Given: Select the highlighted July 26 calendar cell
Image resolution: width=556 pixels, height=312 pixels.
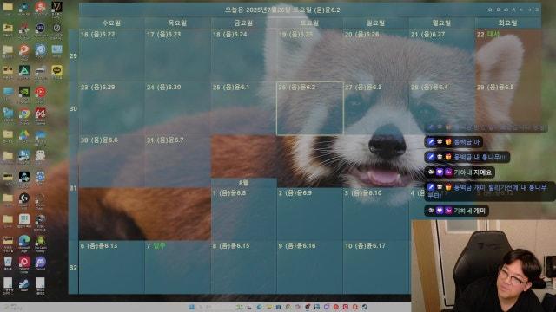Looking at the screenshot, I should tap(310, 108).
